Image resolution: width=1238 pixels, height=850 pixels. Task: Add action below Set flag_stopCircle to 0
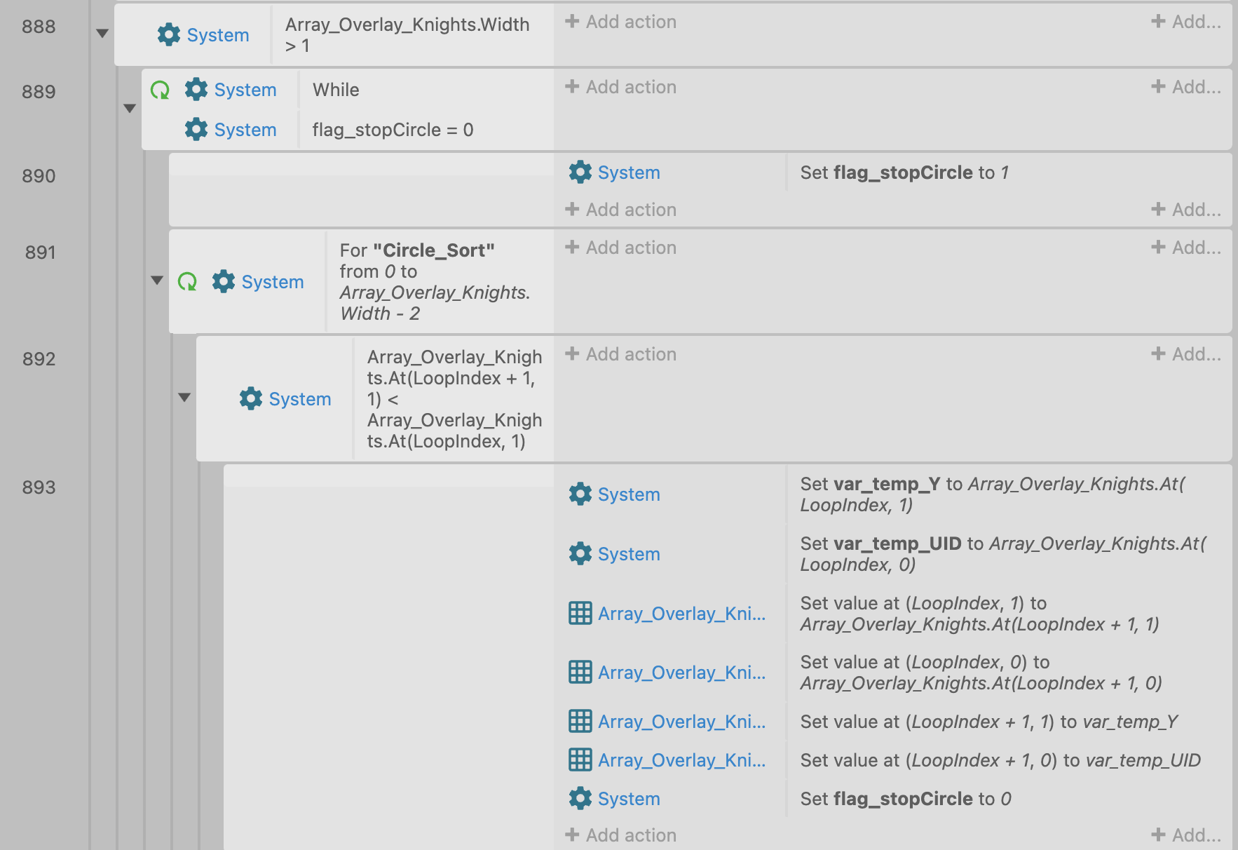(621, 835)
